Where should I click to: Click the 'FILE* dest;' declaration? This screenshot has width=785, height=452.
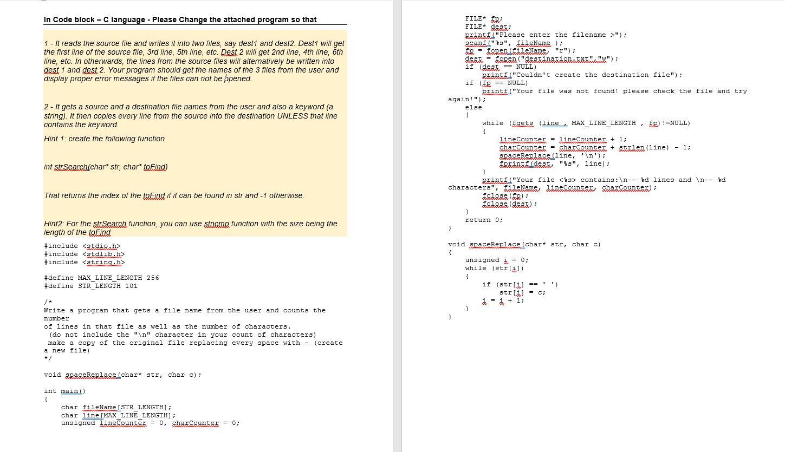click(488, 27)
